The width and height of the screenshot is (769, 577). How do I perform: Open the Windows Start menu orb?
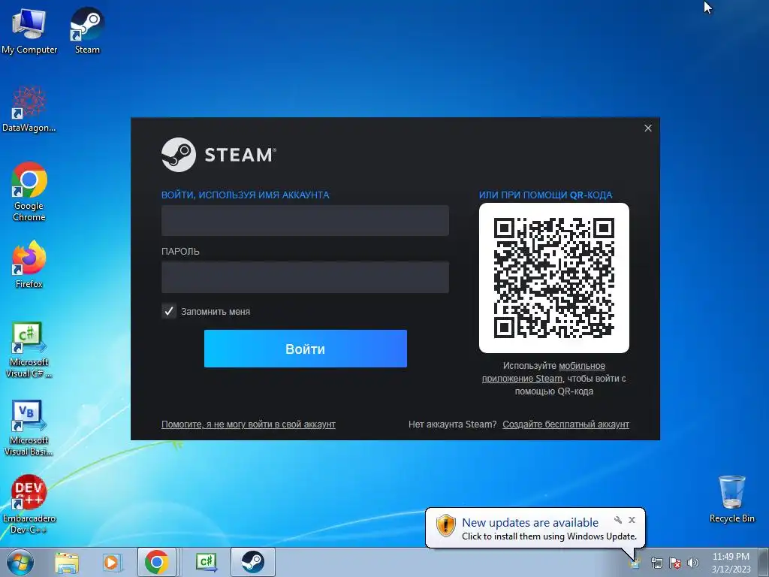(20, 562)
